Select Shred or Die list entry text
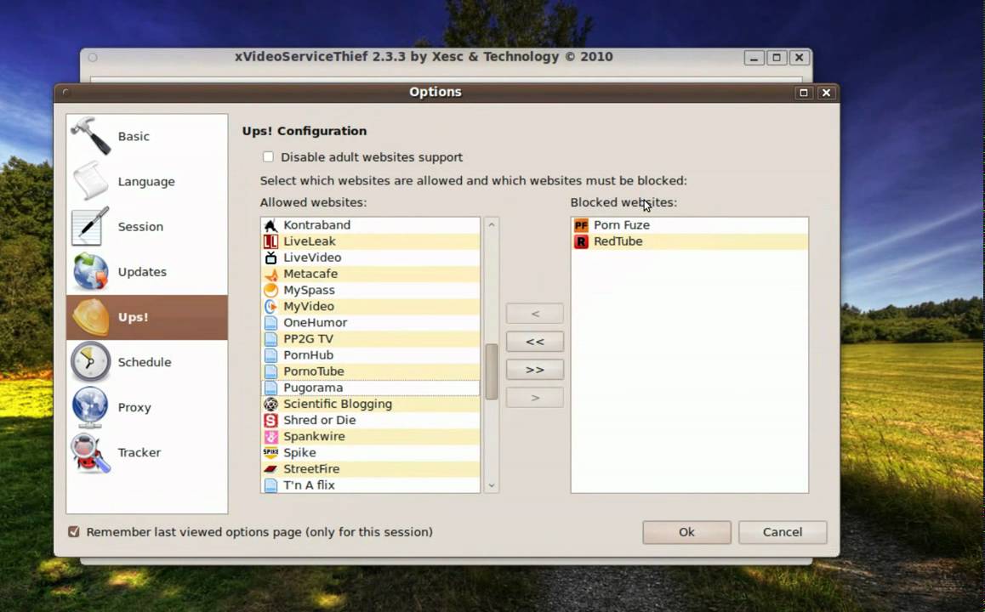Screen dimensions: 985x612 [x=320, y=421]
